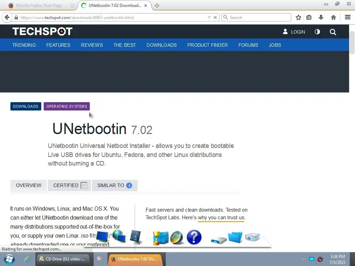Focus the Firefox search box
Screen dimensions: 355x266
(256, 17)
